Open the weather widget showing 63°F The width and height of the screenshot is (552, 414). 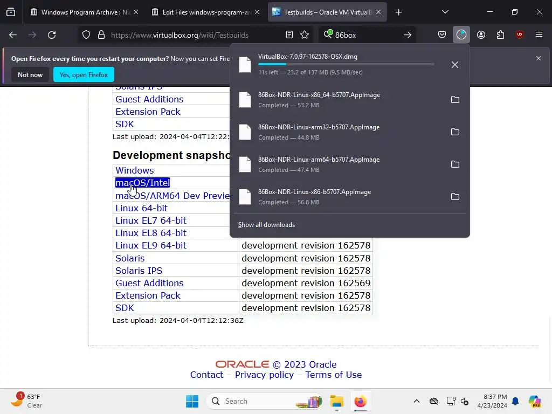click(x=27, y=401)
